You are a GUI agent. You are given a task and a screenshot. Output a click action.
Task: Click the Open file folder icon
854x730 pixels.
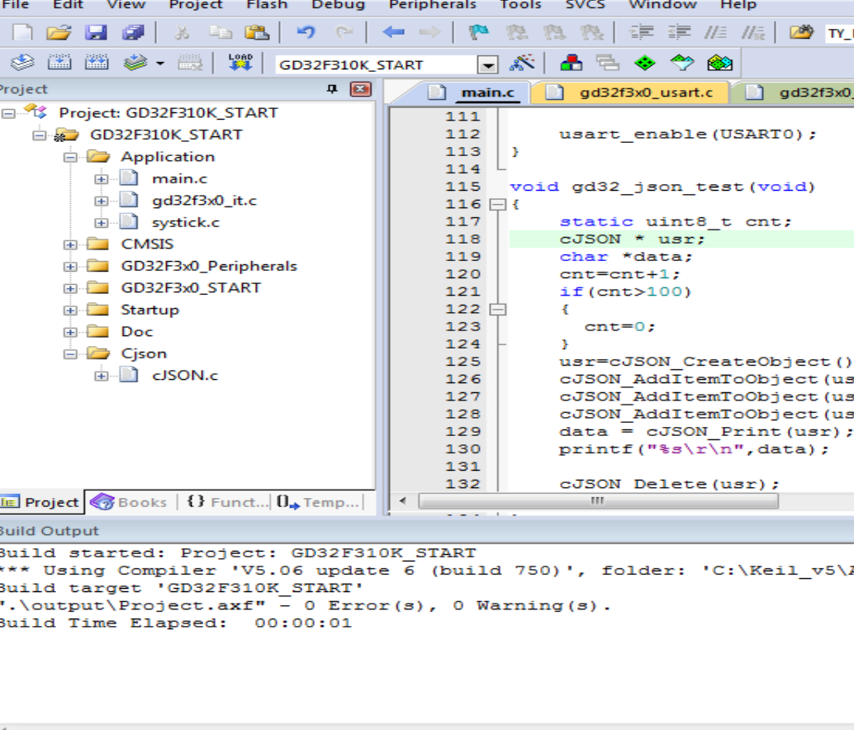point(58,33)
